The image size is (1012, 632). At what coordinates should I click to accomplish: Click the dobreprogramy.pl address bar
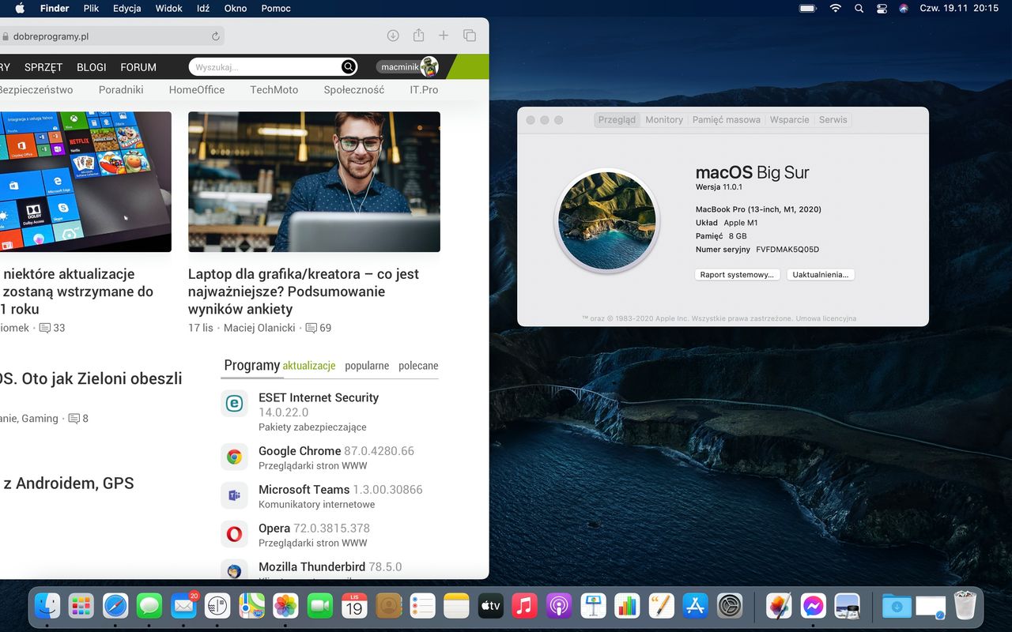[111, 36]
